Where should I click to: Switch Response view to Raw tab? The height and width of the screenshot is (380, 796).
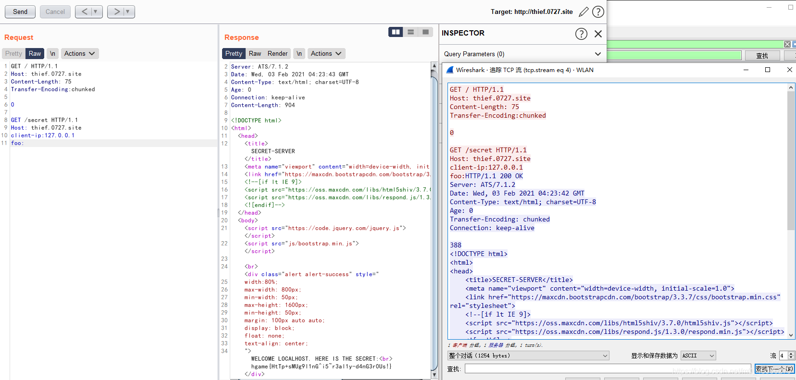point(255,53)
